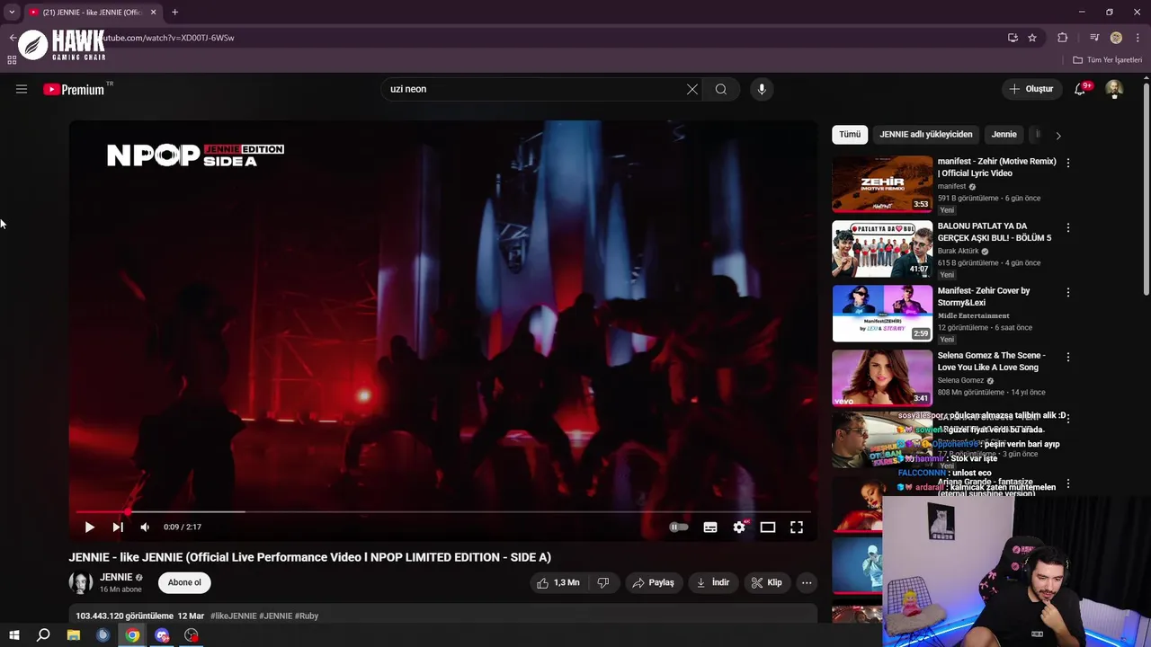Show more filter chips with arrow
The width and height of the screenshot is (1151, 647).
[1058, 136]
